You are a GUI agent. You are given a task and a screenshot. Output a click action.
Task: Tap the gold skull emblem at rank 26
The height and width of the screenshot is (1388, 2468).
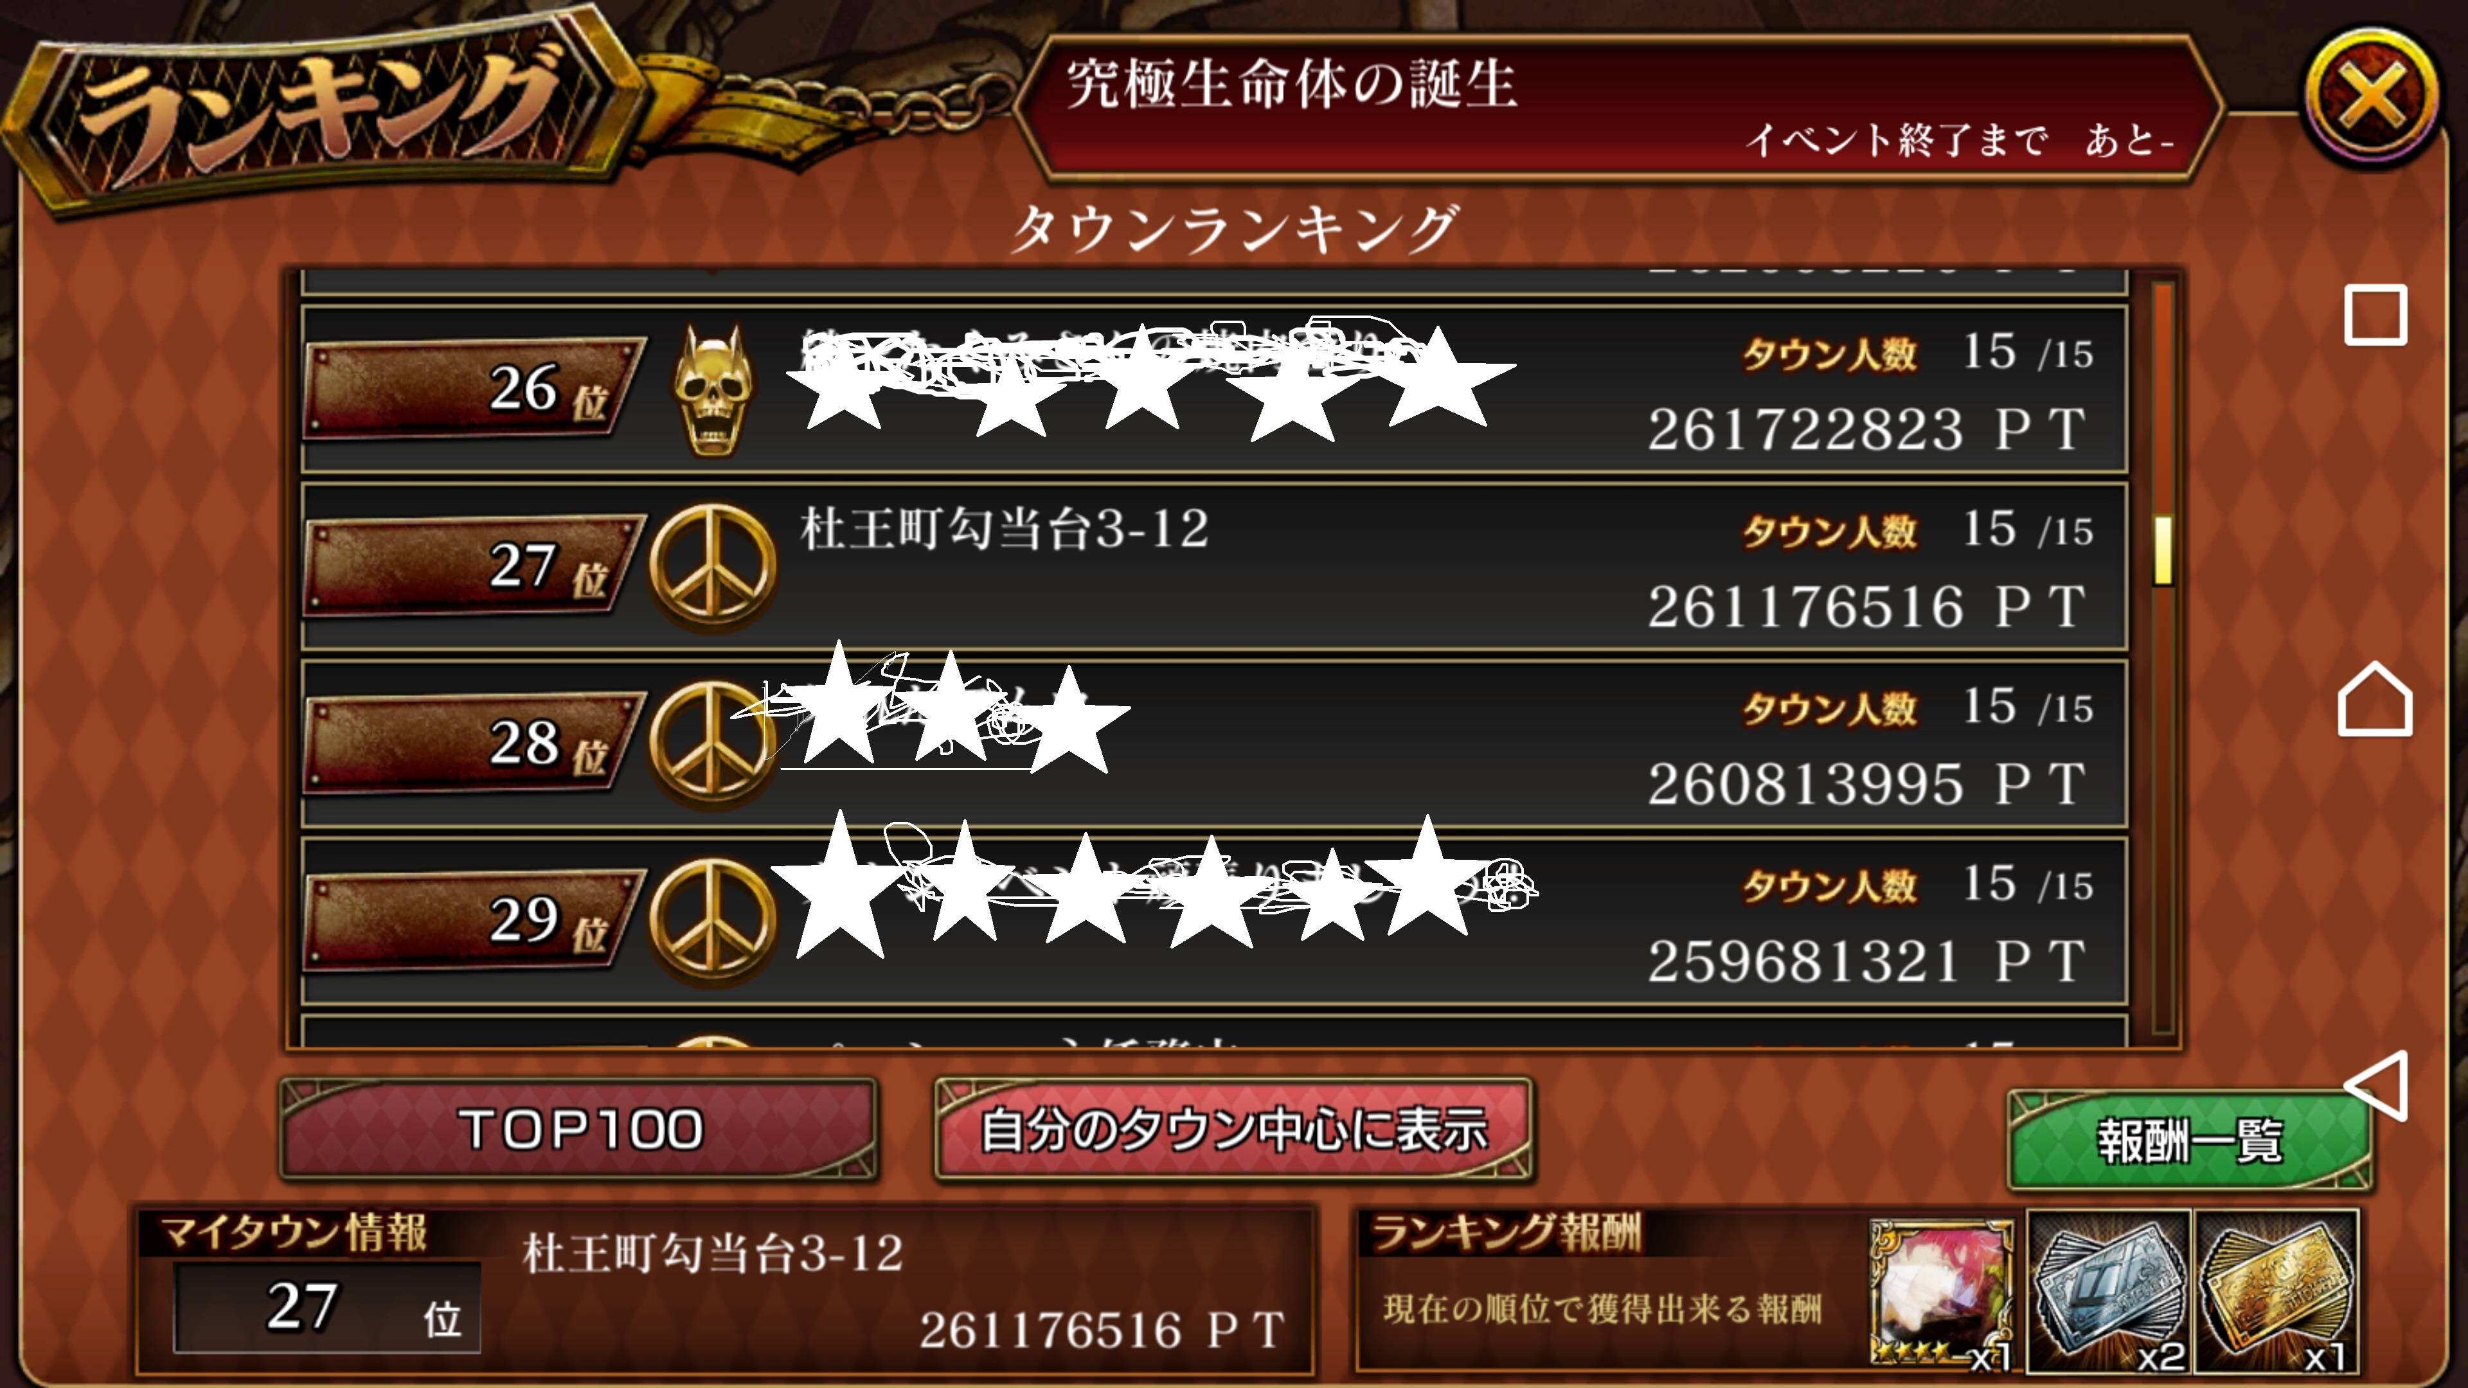tap(712, 390)
